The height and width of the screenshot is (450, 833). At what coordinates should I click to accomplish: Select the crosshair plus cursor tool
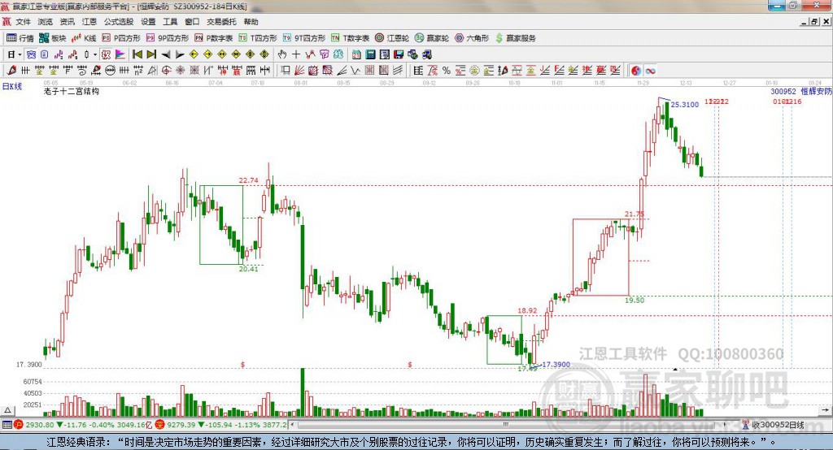point(296,54)
